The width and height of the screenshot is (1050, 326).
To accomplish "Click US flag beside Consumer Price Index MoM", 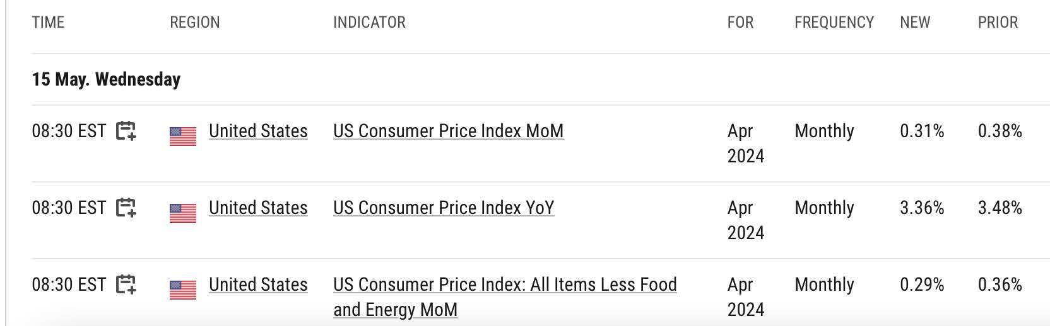I will click(183, 136).
